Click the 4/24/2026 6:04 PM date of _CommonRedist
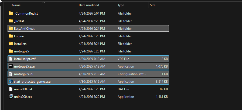This screenshot has height=110, width=242. 92,14
